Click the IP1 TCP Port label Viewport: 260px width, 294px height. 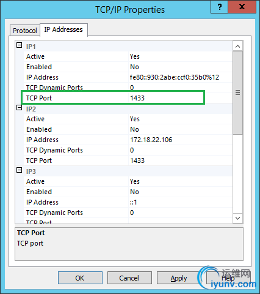39,98
